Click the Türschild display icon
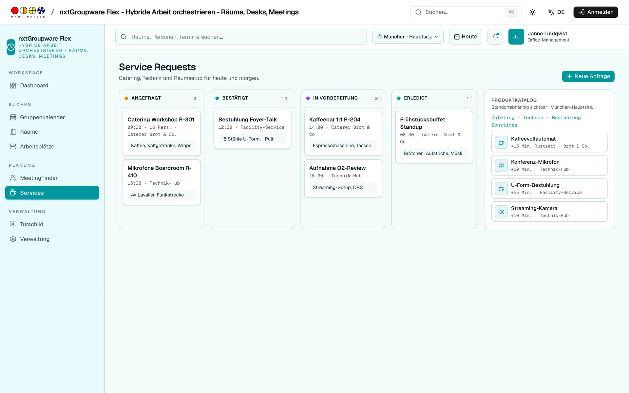 point(13,224)
